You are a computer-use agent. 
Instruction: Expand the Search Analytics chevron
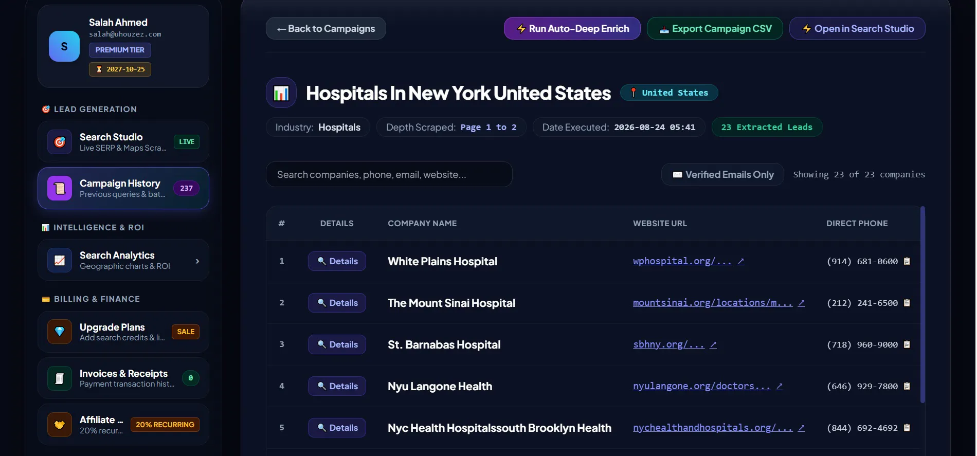pyautogui.click(x=197, y=261)
